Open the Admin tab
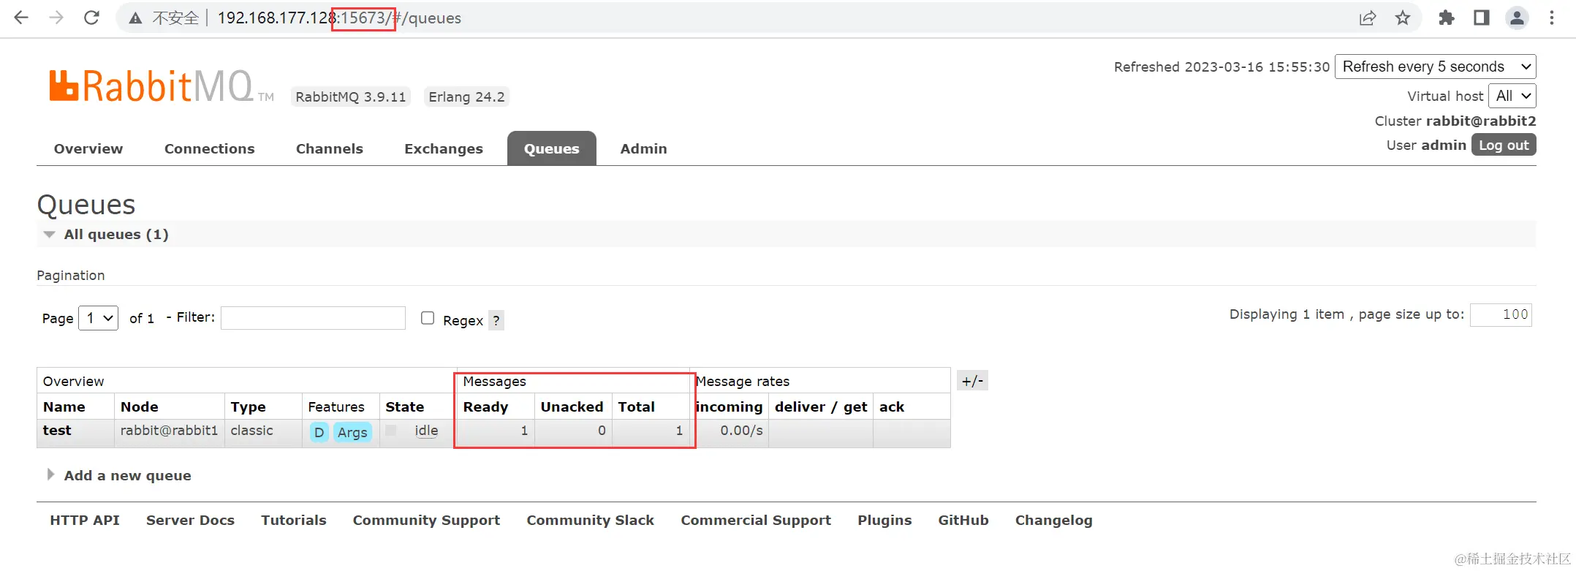The height and width of the screenshot is (571, 1576). pos(644,148)
